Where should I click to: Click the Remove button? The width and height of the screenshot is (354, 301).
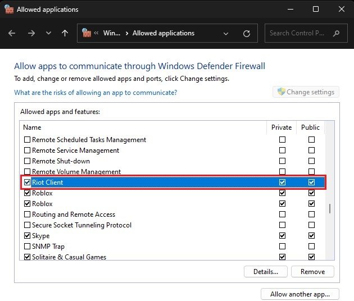click(x=312, y=272)
